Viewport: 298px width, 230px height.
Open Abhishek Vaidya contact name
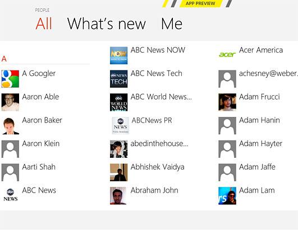[158, 167]
